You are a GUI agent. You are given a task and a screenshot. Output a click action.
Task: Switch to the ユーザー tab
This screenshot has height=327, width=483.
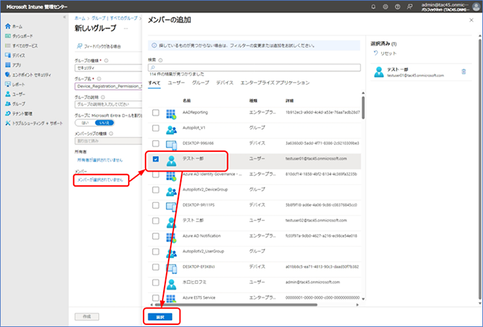pyautogui.click(x=176, y=83)
